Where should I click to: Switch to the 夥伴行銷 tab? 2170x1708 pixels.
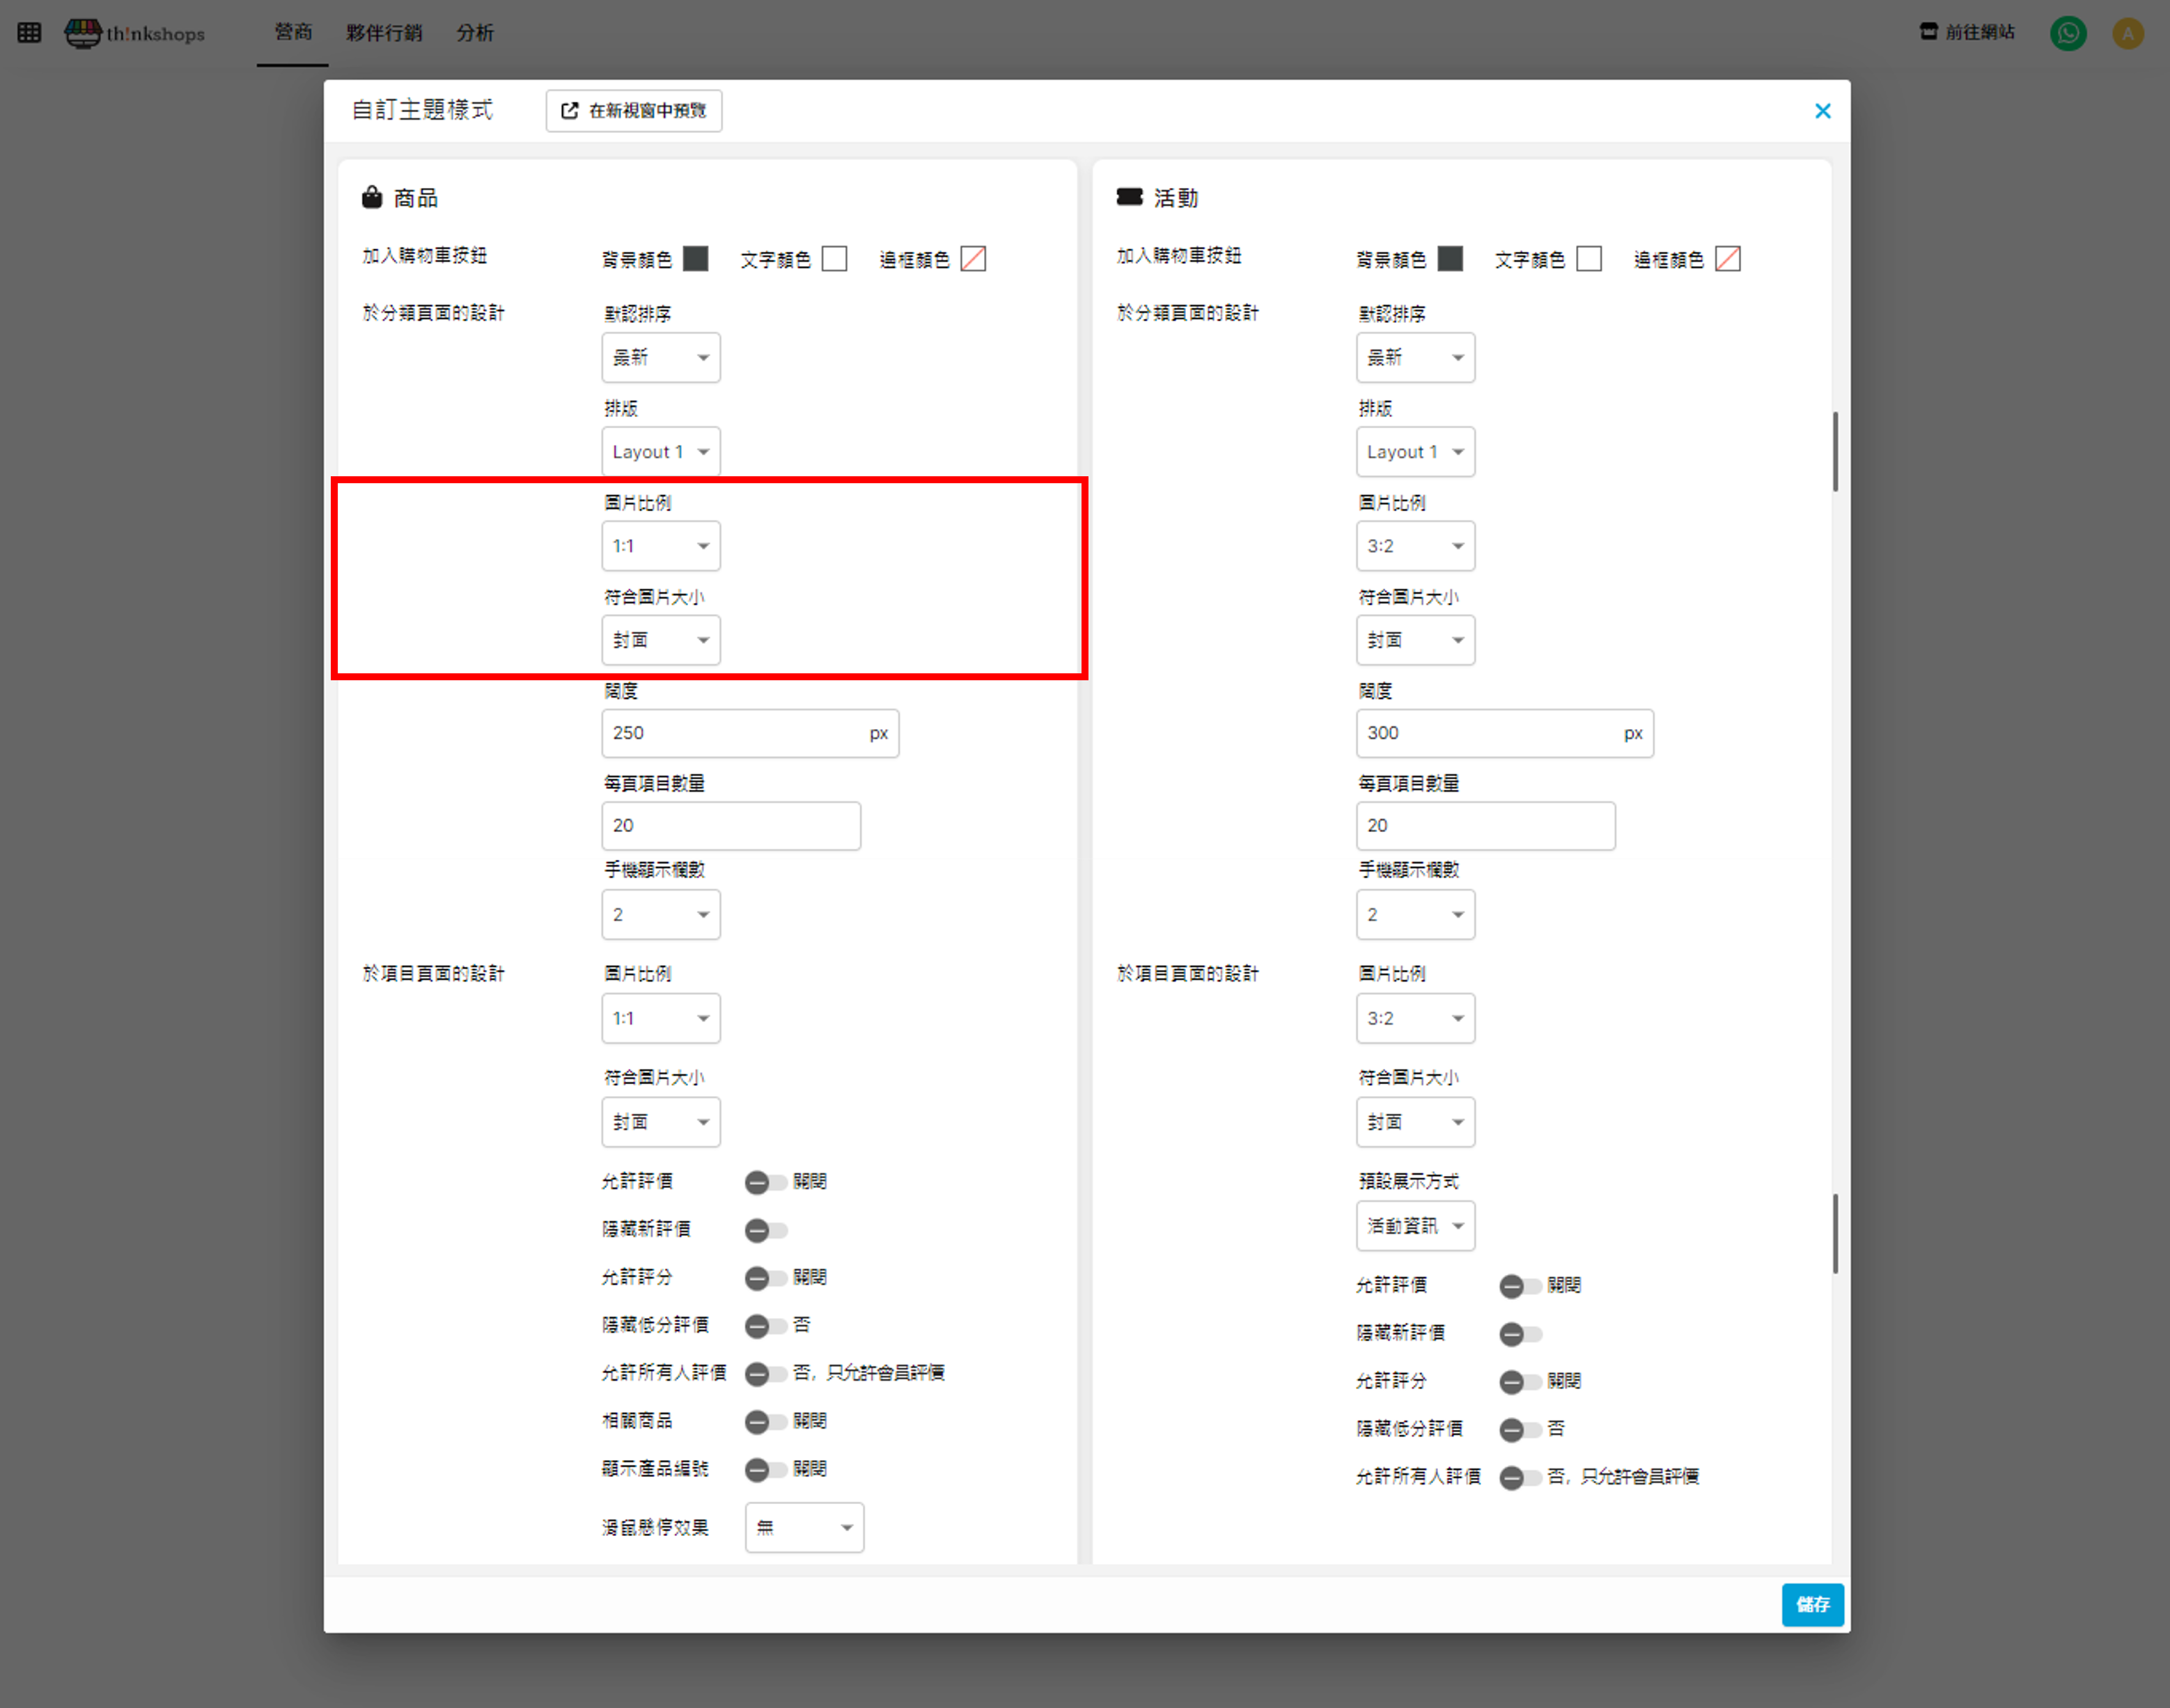coord(384,33)
